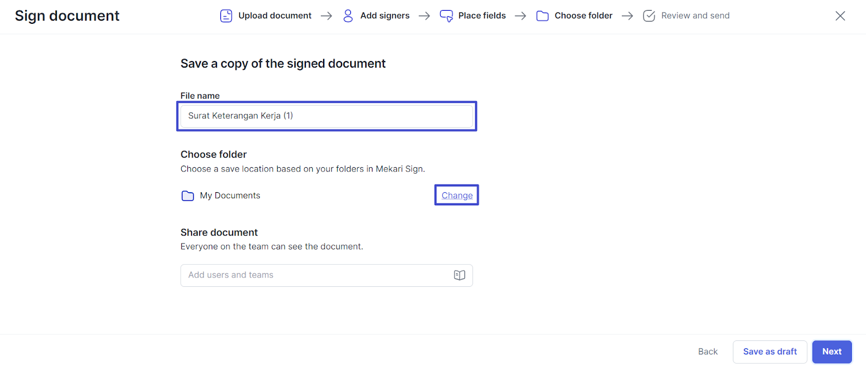Click the folder icon beside My Documents
Screen dimensions: 866x368
188,196
